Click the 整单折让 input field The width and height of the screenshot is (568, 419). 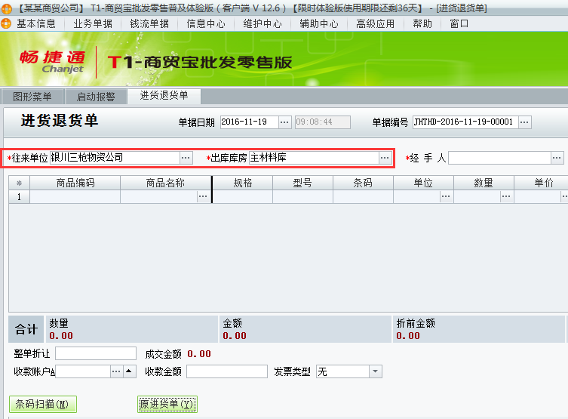point(96,353)
